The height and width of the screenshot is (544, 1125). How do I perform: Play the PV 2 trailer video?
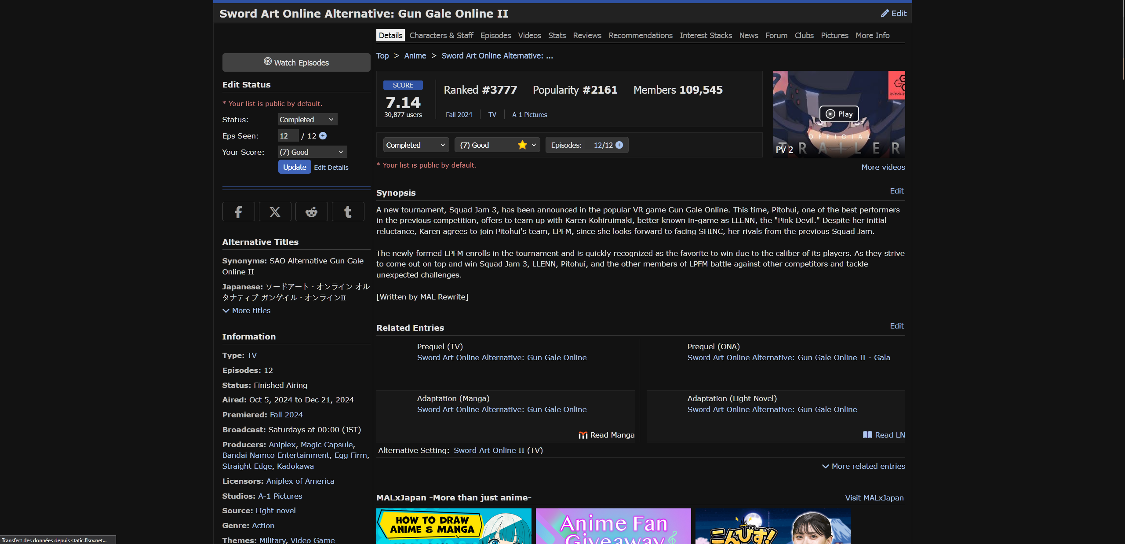tap(839, 114)
